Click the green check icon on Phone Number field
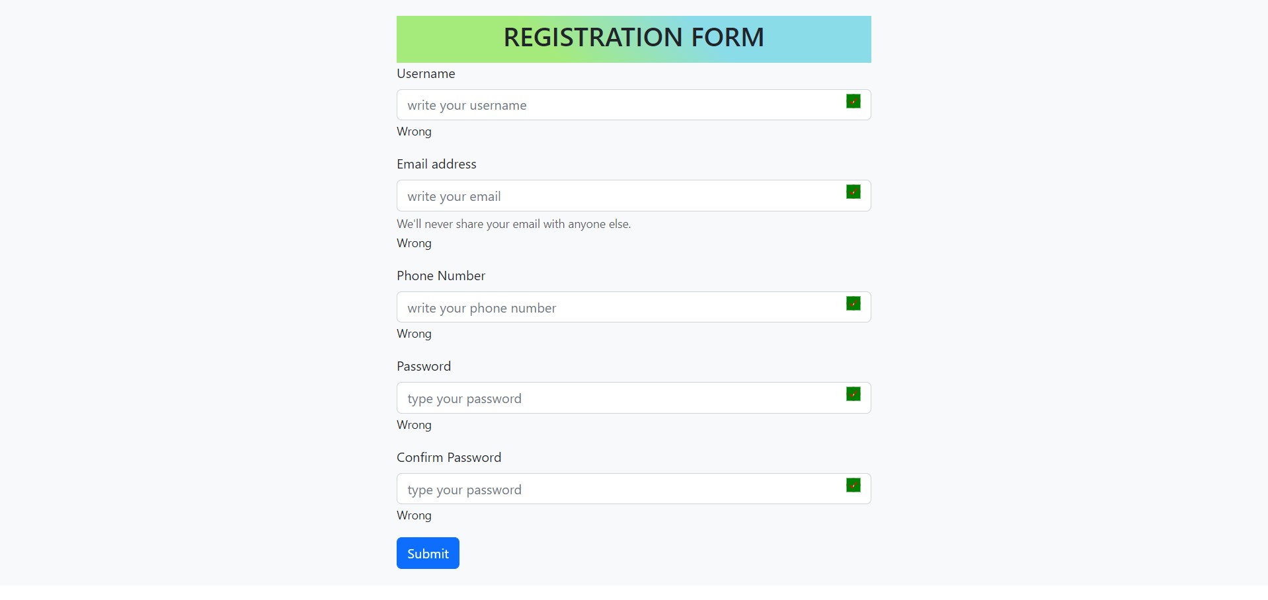 (853, 304)
